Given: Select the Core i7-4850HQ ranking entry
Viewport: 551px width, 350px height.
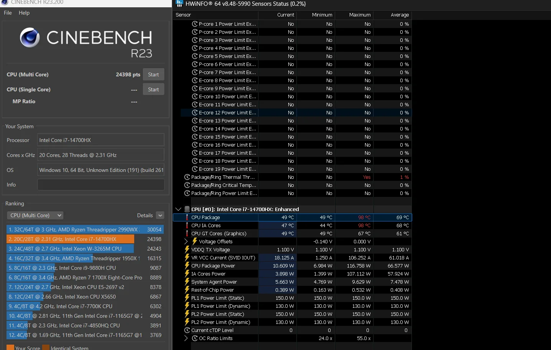Looking at the screenshot, I should point(85,325).
